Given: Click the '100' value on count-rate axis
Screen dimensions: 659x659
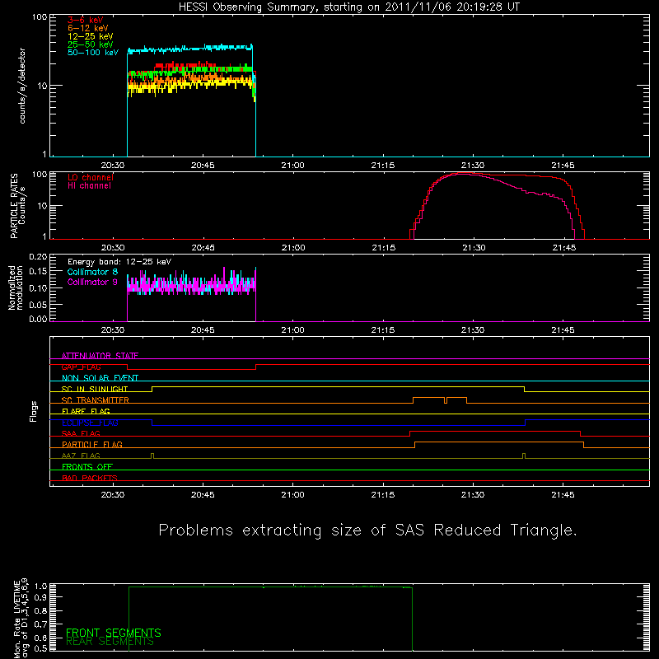Looking at the screenshot, I should pos(40,17).
